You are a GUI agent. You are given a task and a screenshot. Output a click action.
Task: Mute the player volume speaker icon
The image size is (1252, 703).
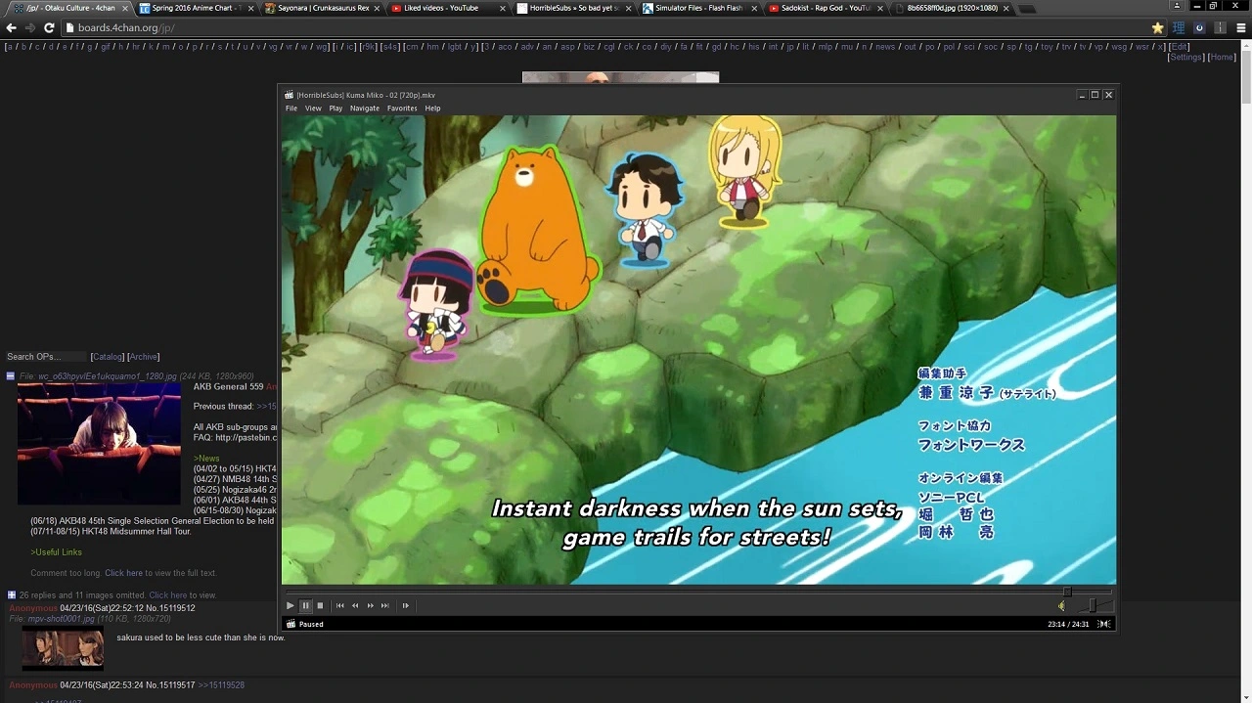click(x=1061, y=606)
